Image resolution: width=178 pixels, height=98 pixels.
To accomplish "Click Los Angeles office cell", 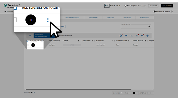I will point(52,45).
